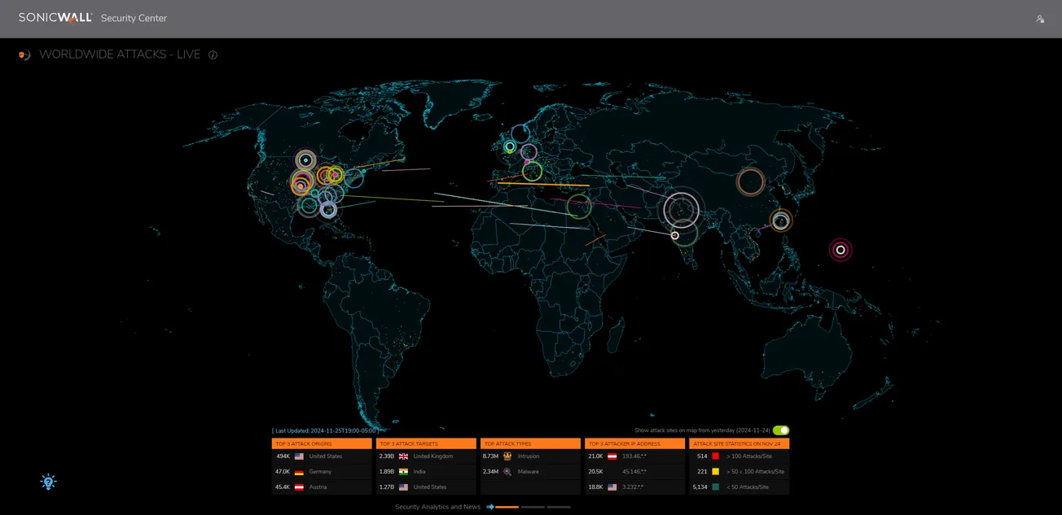Disable the show attack sites from yesterday toggle
Screen dimensions: 1062x515
(x=780, y=430)
